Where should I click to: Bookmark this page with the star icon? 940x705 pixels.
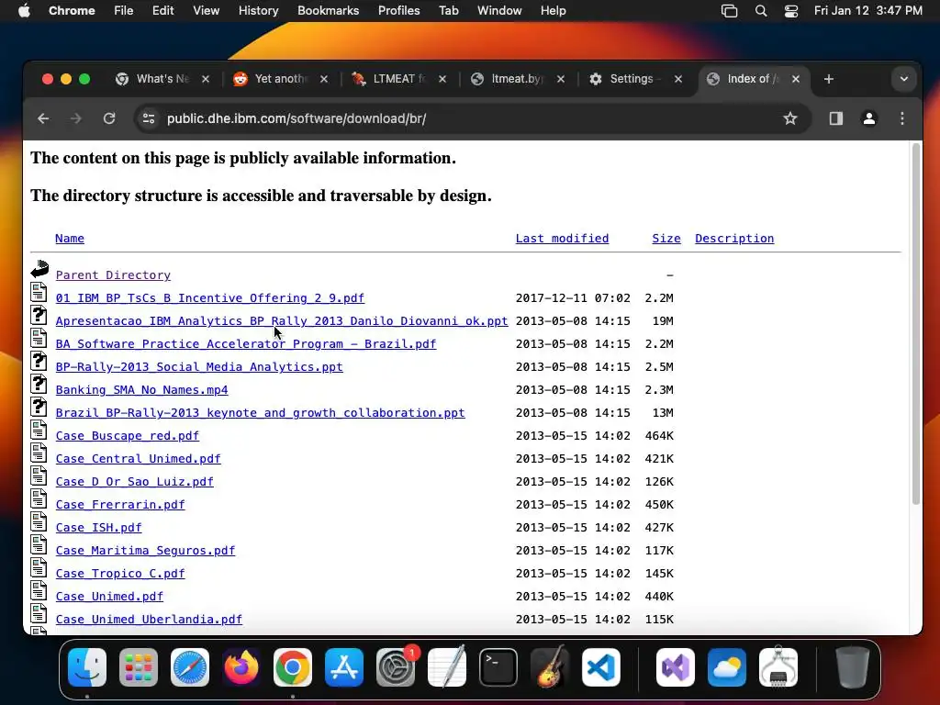coord(790,118)
